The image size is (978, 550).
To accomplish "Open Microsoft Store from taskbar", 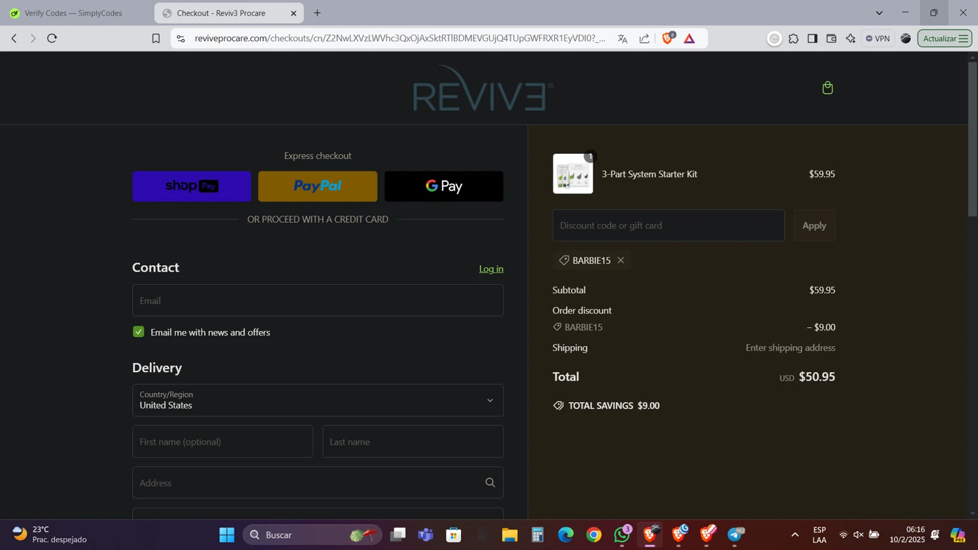I will pos(454,535).
